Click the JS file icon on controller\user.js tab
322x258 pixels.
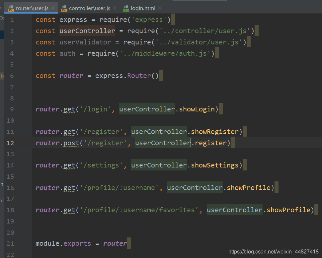tap(64, 8)
